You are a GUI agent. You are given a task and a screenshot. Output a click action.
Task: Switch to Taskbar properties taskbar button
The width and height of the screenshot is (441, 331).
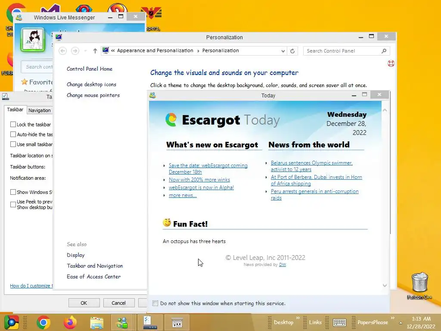click(150, 322)
